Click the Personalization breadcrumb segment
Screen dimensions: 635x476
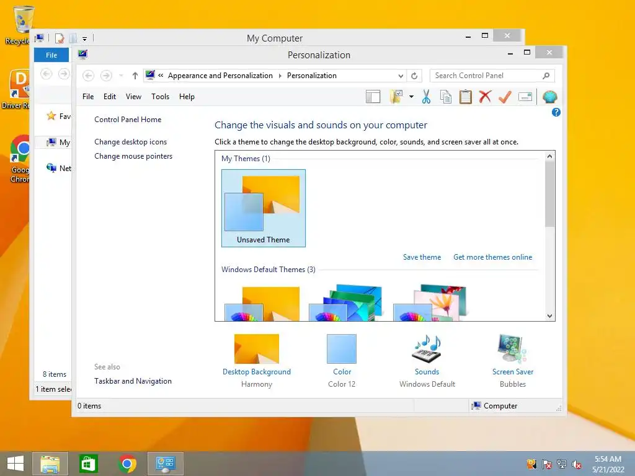[311, 76]
